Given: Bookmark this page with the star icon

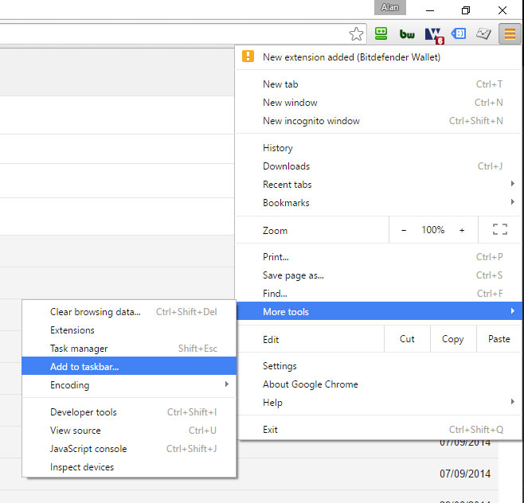Looking at the screenshot, I should [x=356, y=33].
